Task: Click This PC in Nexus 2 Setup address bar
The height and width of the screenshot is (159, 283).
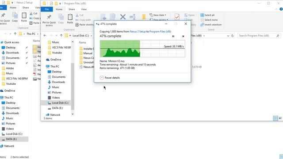Action: [x=31, y=34]
